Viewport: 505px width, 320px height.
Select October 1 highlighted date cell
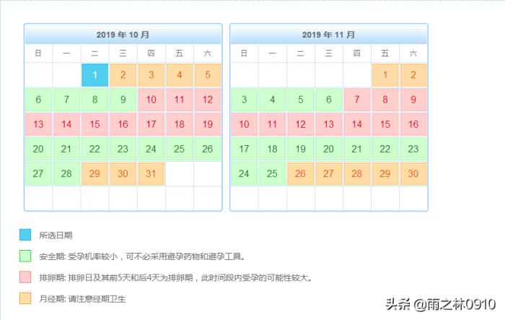tap(95, 75)
